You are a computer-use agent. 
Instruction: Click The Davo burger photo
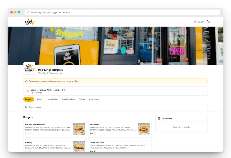pos(144,129)
